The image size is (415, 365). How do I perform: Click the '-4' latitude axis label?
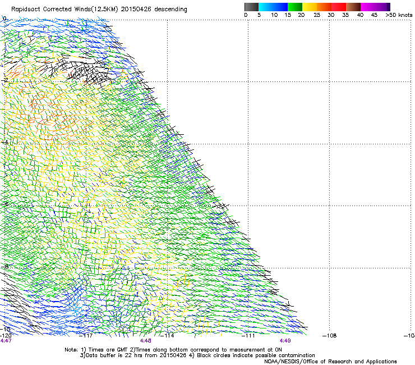pos(5,142)
